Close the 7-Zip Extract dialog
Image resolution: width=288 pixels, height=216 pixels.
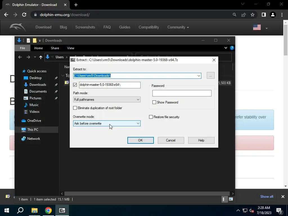pyautogui.click(x=214, y=60)
